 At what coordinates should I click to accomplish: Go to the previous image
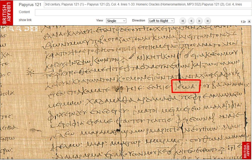tap(191, 21)
